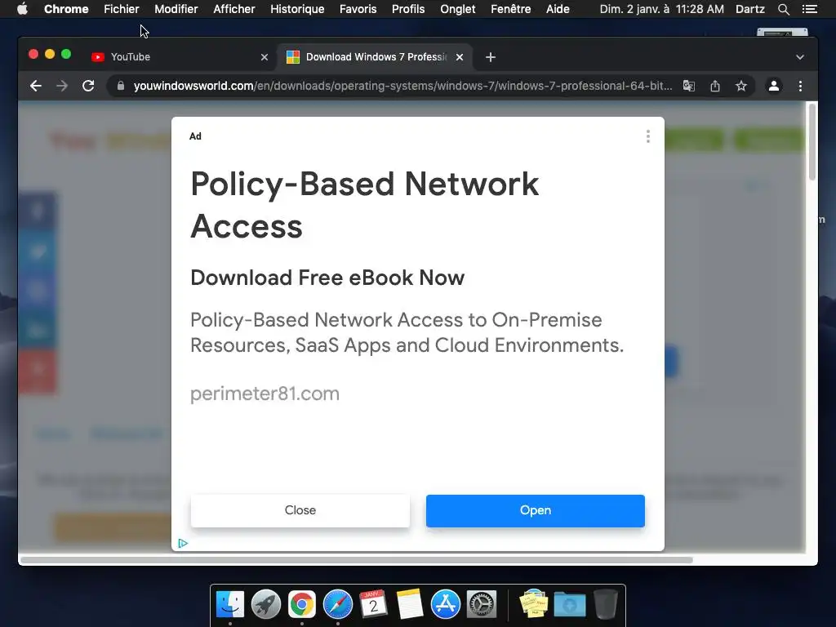Screen dimensions: 836x627
Task: Open the Google Translate icon in the address bar
Action: coord(689,86)
